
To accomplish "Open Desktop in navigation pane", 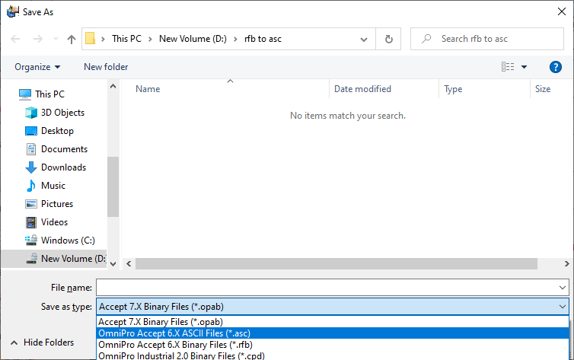I will 57,131.
